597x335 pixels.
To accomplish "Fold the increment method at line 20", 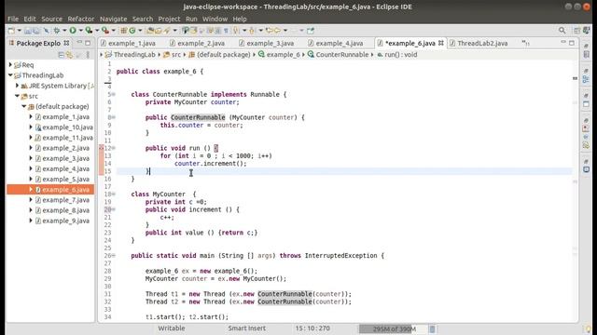I will pos(114,209).
